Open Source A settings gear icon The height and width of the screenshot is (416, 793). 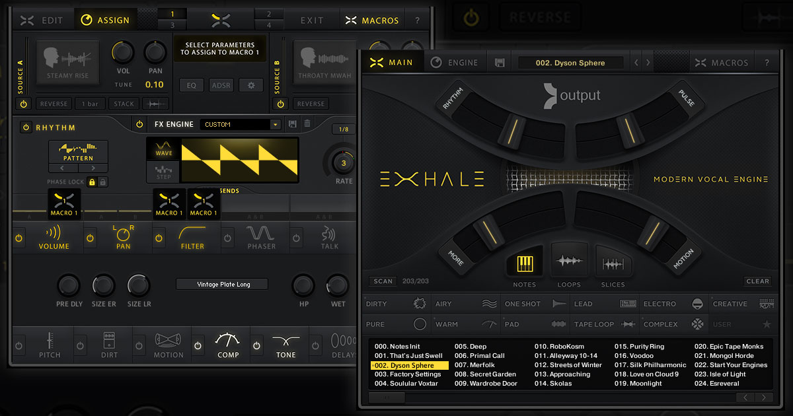[x=250, y=85]
